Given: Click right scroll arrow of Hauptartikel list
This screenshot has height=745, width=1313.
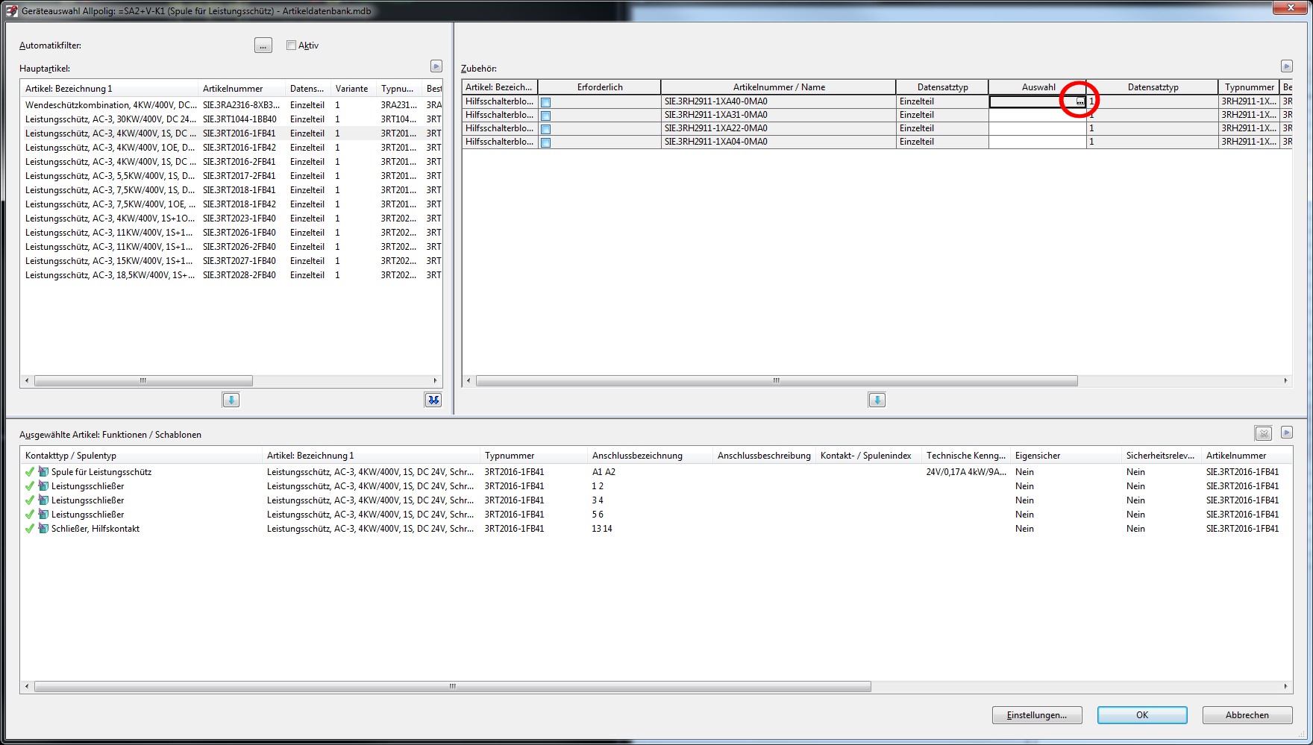Looking at the screenshot, I should point(436,381).
